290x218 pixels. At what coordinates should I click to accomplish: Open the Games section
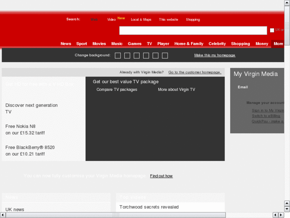click(135, 44)
